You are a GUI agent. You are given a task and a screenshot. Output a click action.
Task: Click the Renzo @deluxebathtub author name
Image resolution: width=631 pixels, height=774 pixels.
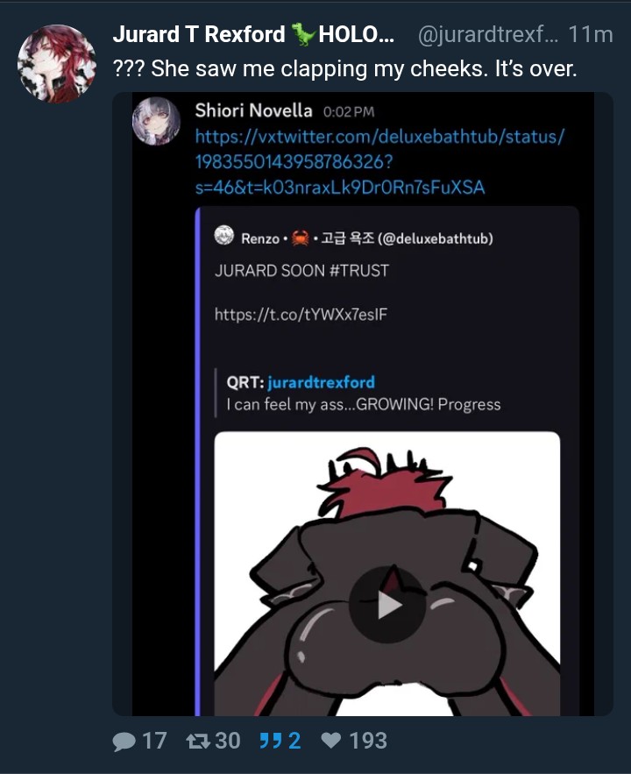tap(367, 238)
